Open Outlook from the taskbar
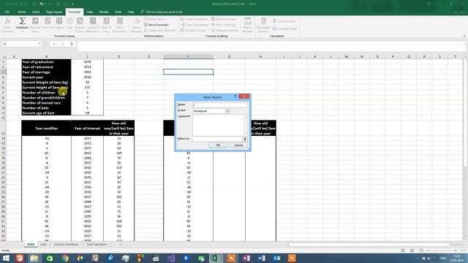The image size is (468, 263). pyautogui.click(x=276, y=258)
